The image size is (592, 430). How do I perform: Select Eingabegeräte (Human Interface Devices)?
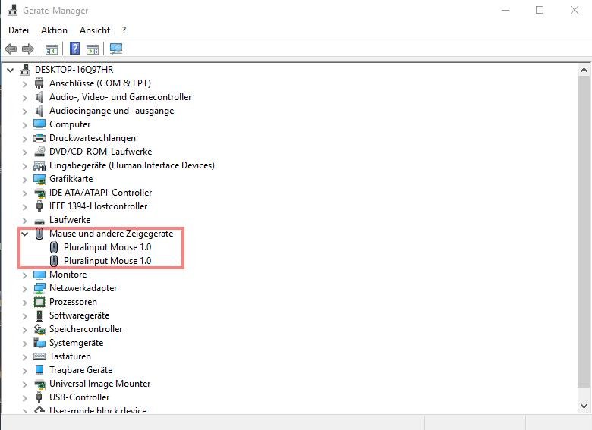(x=132, y=165)
